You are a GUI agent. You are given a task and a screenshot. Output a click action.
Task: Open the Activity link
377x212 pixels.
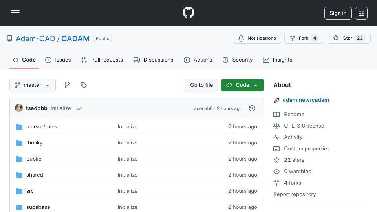coord(293,137)
